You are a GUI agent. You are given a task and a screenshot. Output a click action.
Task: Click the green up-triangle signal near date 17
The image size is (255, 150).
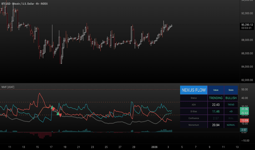tap(52, 107)
